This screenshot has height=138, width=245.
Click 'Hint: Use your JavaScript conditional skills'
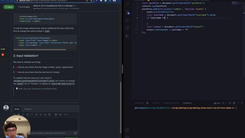(38, 89)
